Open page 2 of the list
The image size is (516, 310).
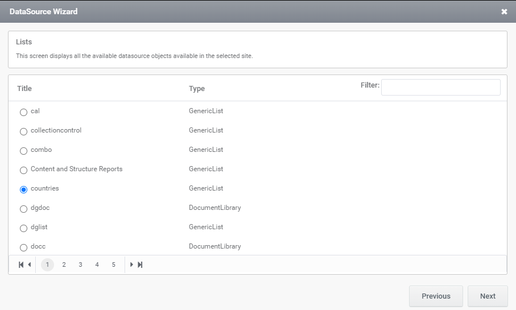[64, 264]
